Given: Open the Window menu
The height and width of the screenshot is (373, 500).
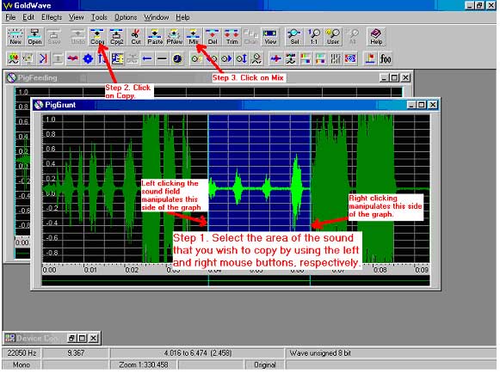Looking at the screenshot, I should 157,17.
